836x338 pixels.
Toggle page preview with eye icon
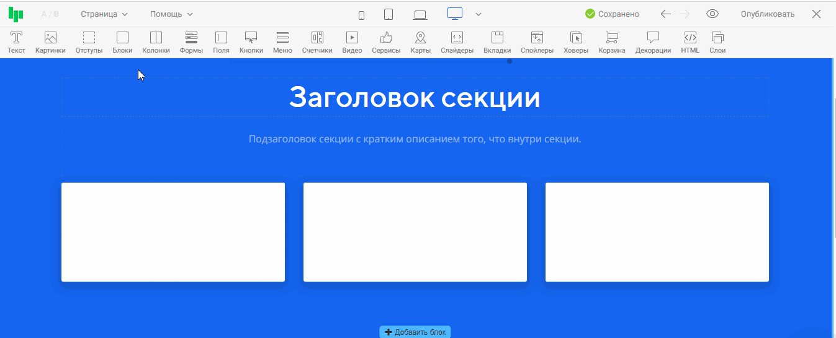[x=712, y=14]
